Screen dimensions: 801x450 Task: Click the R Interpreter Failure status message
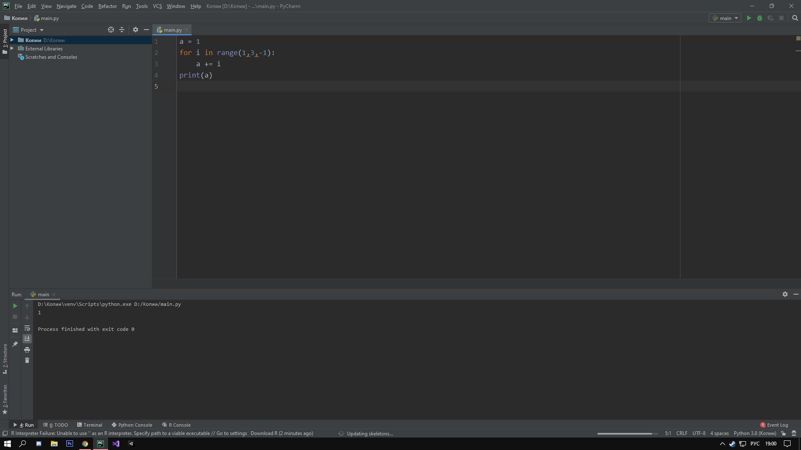tap(162, 433)
